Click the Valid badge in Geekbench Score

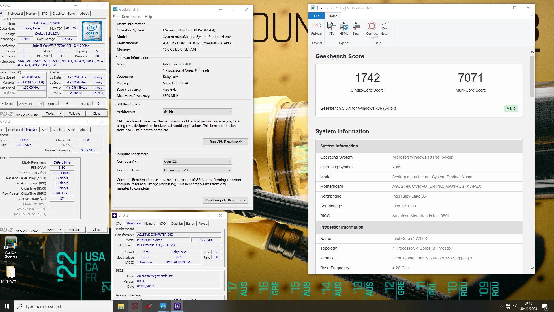click(x=511, y=109)
